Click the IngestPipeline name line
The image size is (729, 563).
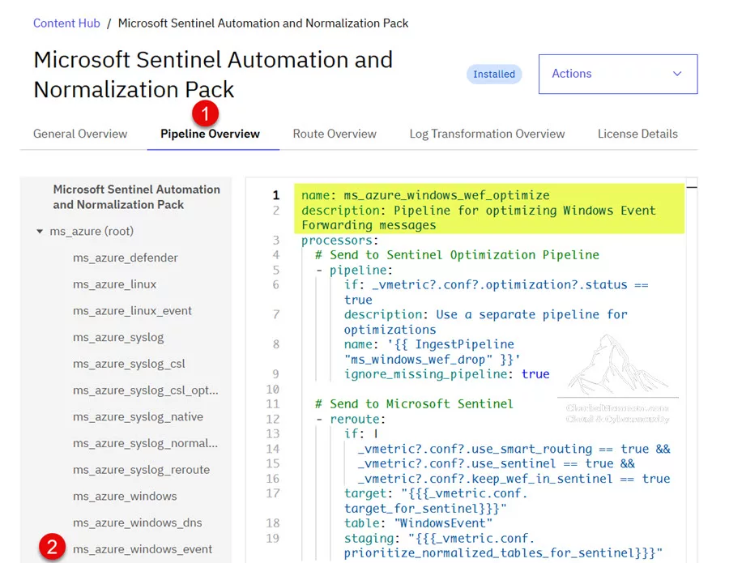point(432,352)
